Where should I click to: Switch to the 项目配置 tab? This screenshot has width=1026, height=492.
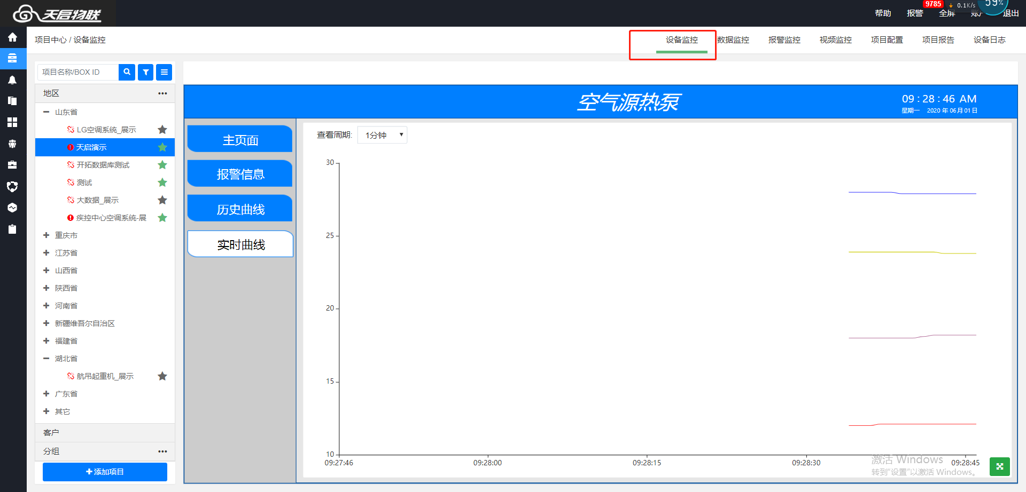click(887, 40)
